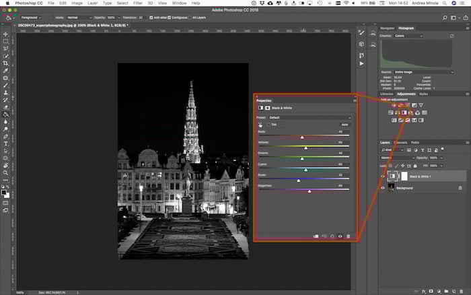Click the Add layer mask icon in Layers panel
The width and height of the screenshot is (471, 295).
(x=431, y=292)
